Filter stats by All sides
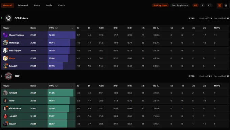Viewport: 230px width, 130px height. [195, 5]
